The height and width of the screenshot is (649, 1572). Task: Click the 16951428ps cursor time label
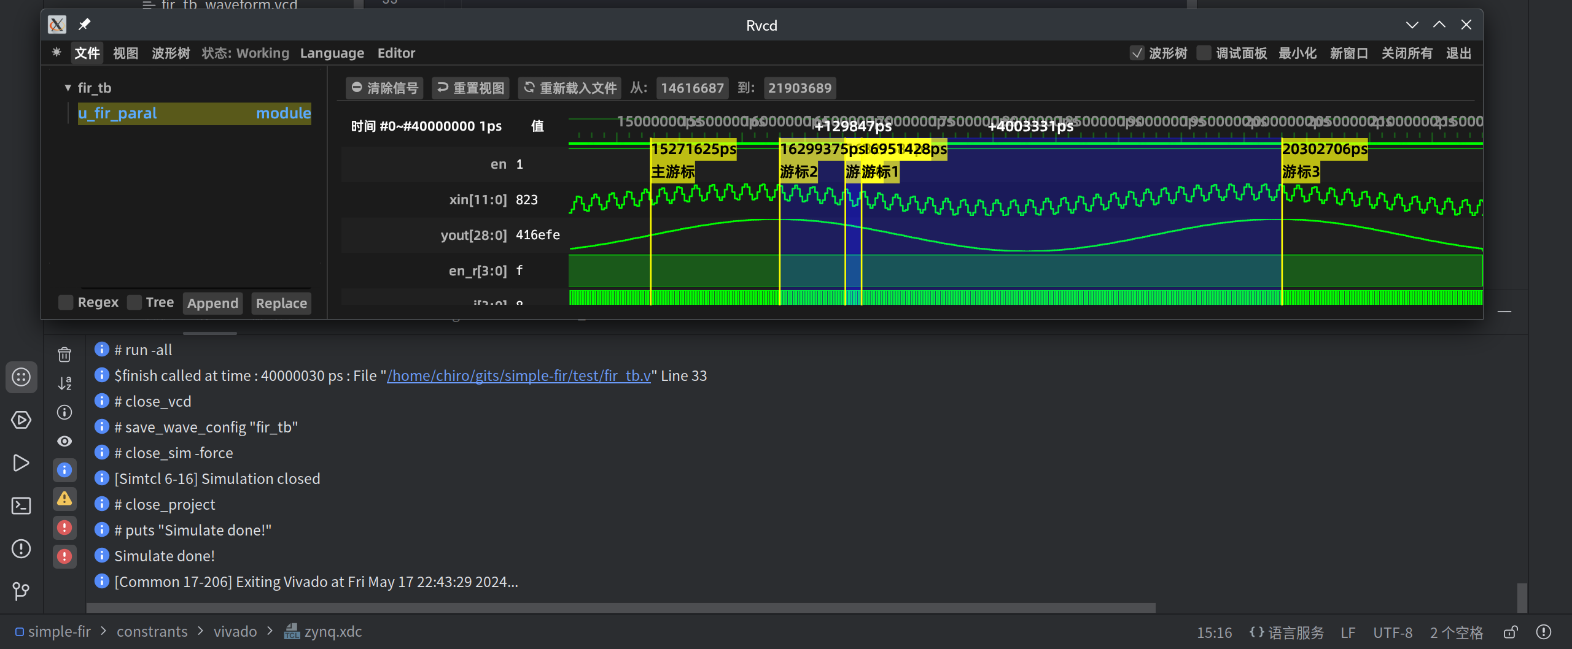click(906, 149)
